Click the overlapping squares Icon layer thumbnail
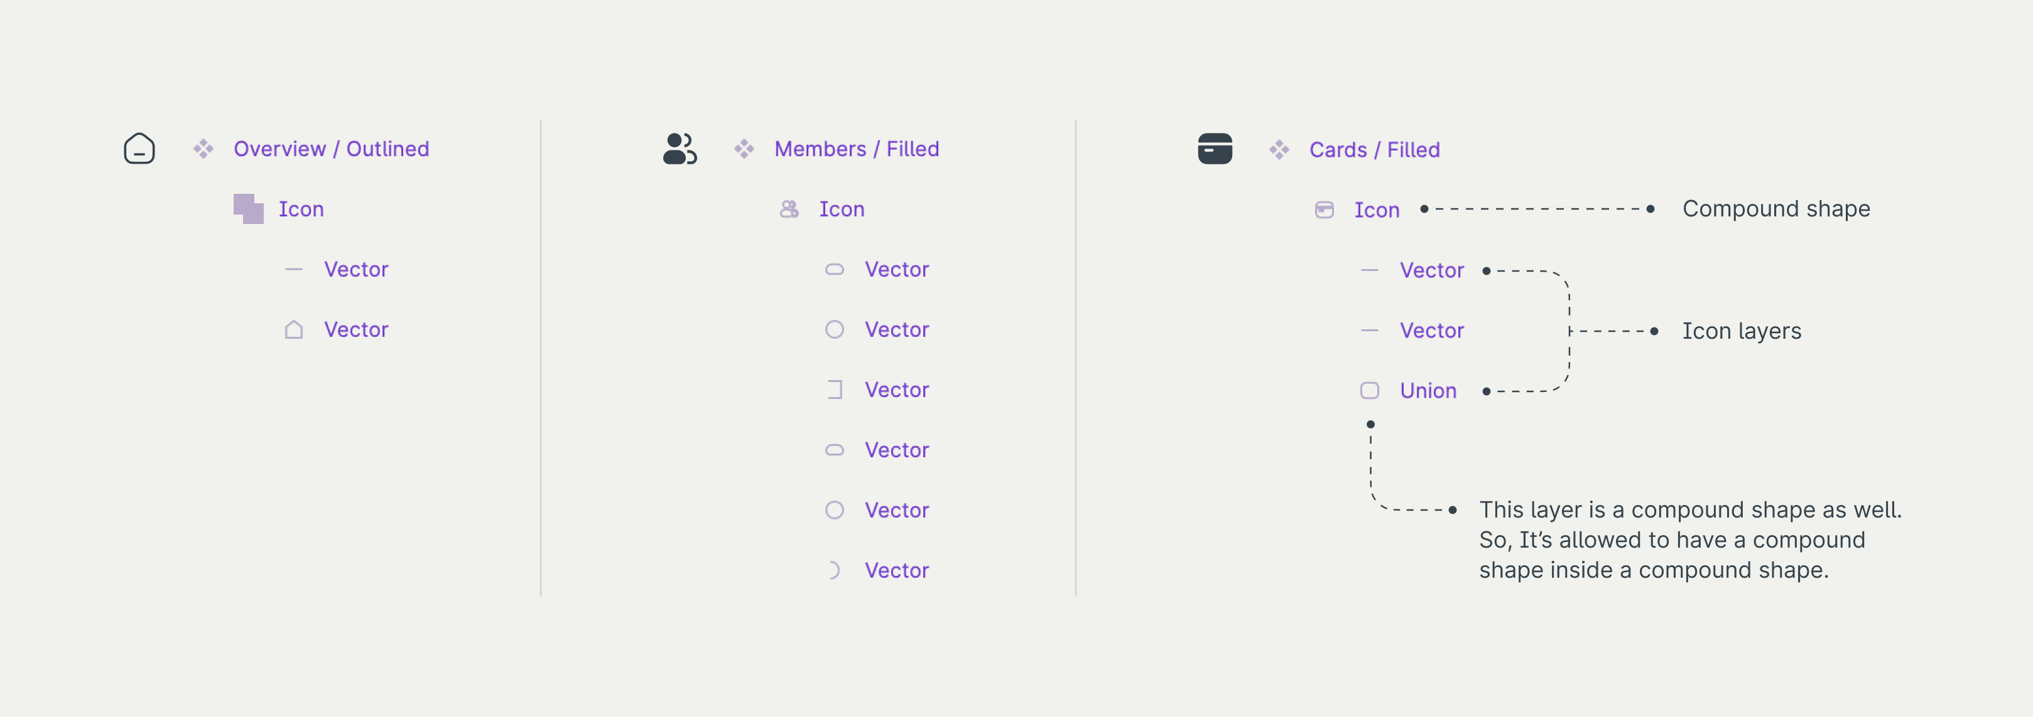The image size is (2033, 717). point(249,209)
